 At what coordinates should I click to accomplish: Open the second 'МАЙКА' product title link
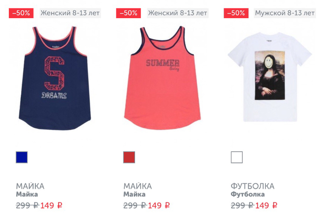point(138,186)
